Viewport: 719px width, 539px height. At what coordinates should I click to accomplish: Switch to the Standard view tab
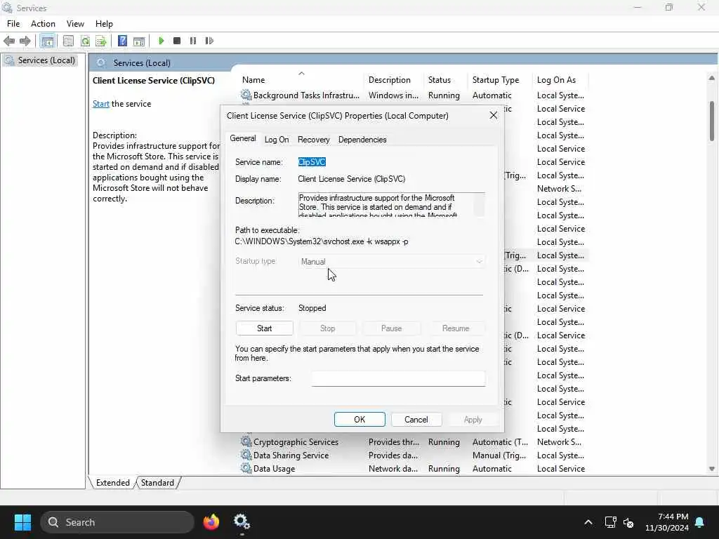(x=157, y=483)
